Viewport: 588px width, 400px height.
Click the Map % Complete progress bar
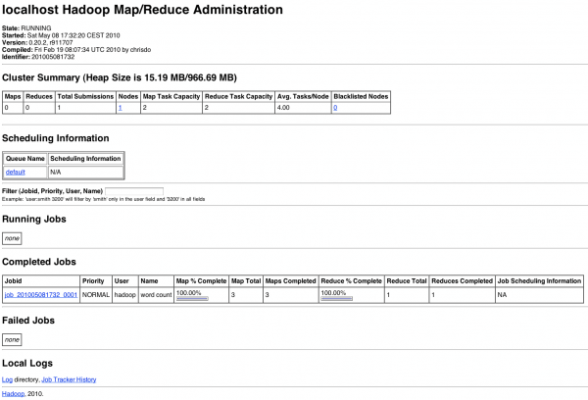tap(192, 299)
